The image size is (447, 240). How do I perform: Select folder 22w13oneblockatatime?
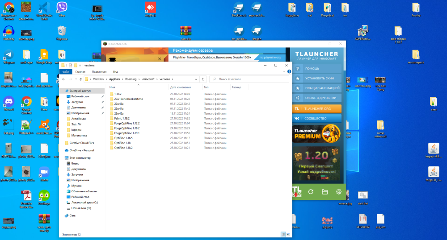(x=129, y=99)
